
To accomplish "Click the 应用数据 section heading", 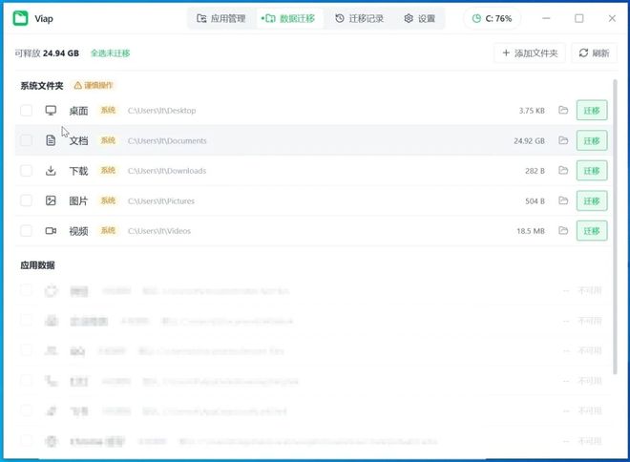I will (x=37, y=265).
